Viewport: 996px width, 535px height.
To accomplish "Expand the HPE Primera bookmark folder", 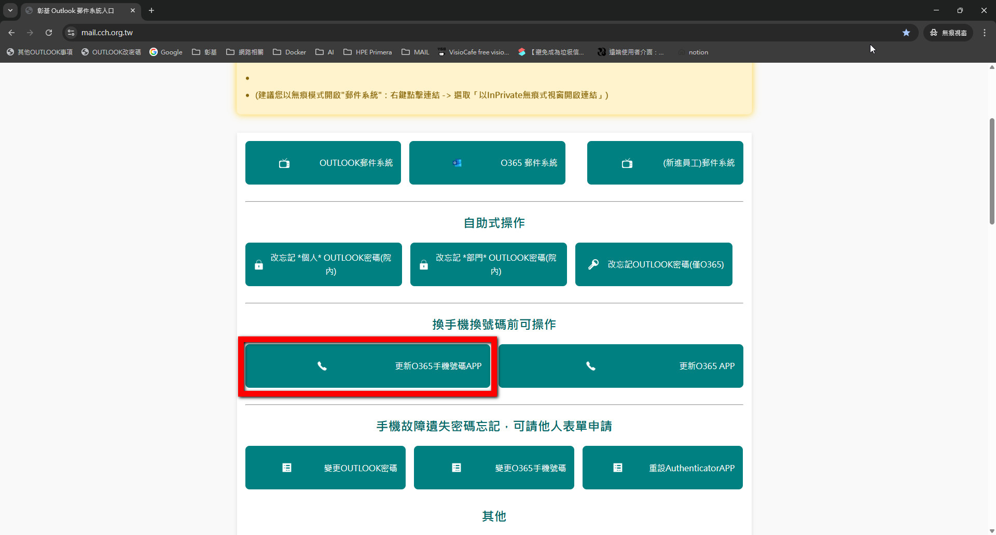I will click(x=367, y=52).
